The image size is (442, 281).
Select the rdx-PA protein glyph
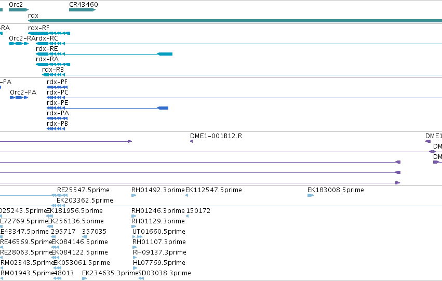coord(57,118)
